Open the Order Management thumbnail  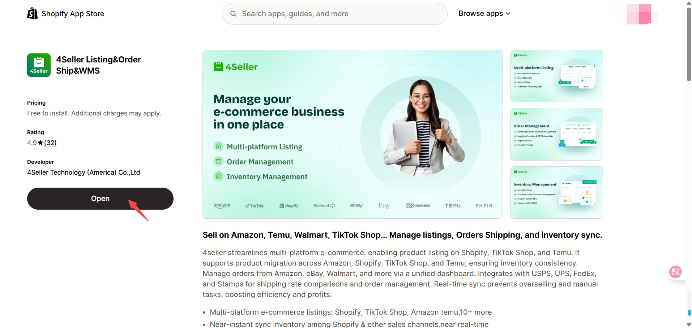coord(556,134)
